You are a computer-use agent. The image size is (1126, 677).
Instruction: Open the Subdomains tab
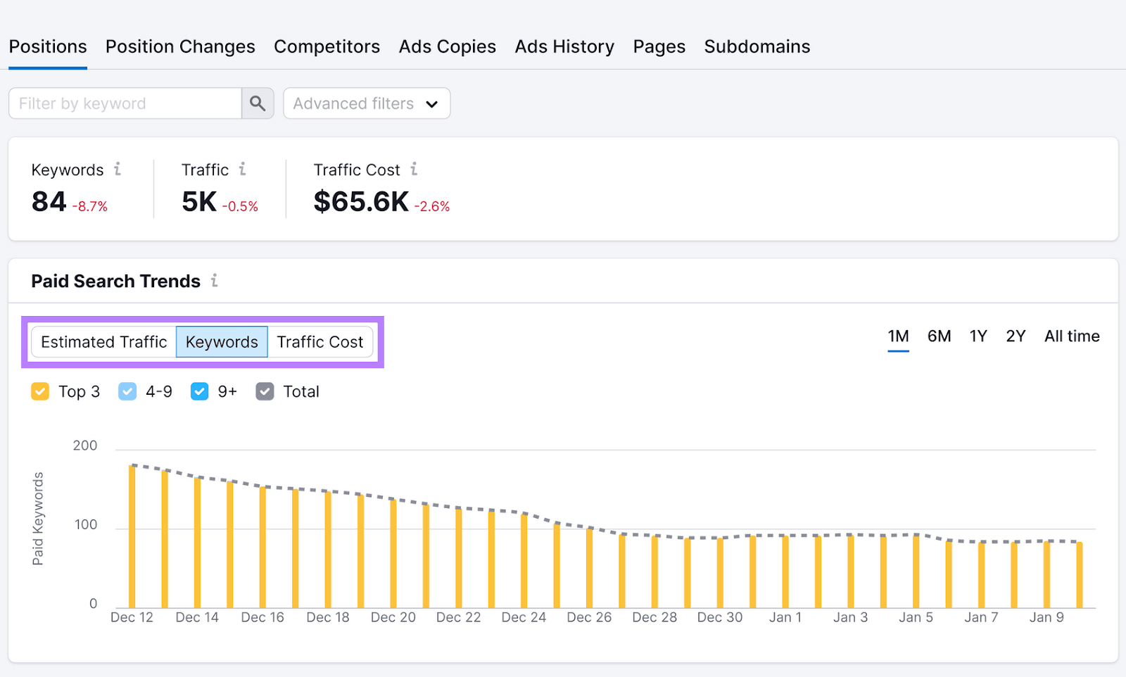(x=757, y=46)
